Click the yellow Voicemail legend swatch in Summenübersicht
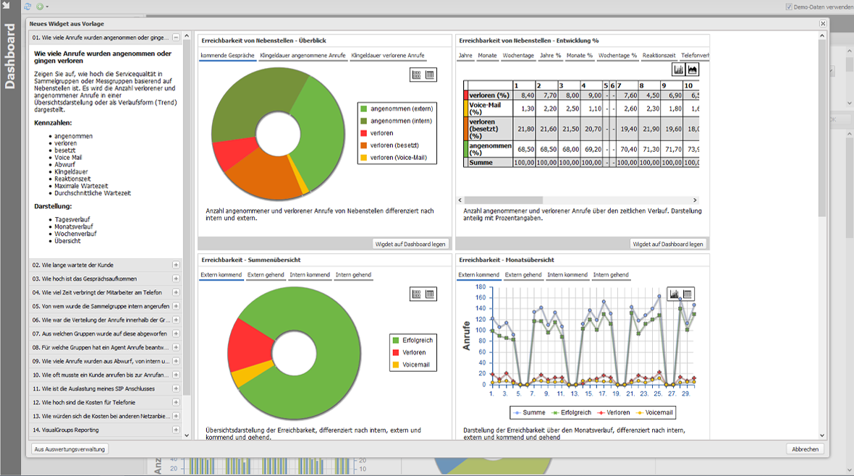The height and width of the screenshot is (476, 854). tap(396, 365)
